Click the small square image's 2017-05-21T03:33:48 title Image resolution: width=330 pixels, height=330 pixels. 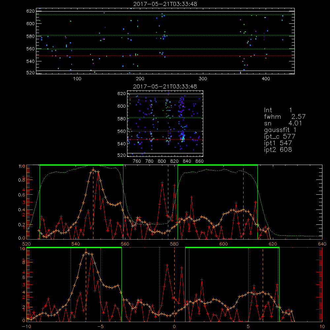click(165, 86)
